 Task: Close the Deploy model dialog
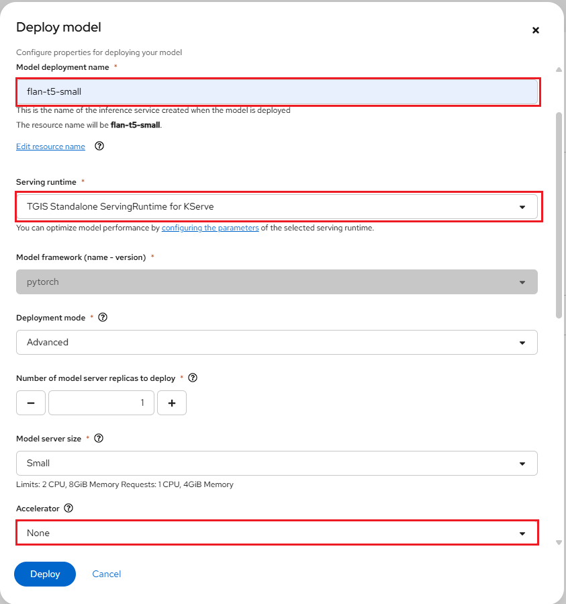tap(536, 30)
